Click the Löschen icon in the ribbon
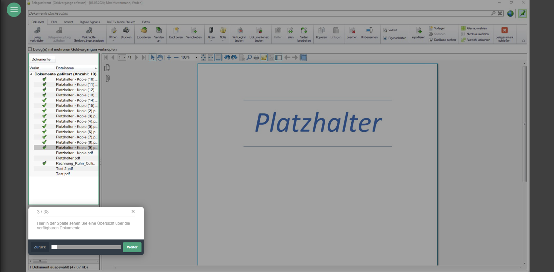 click(352, 31)
